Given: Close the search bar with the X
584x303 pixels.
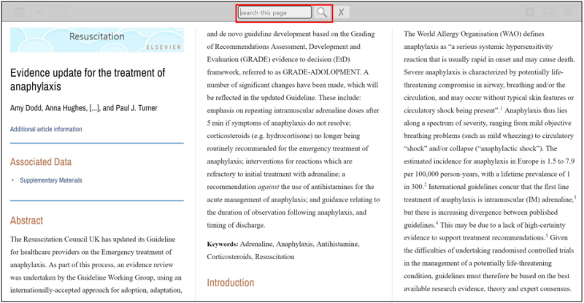Looking at the screenshot, I should click(341, 12).
